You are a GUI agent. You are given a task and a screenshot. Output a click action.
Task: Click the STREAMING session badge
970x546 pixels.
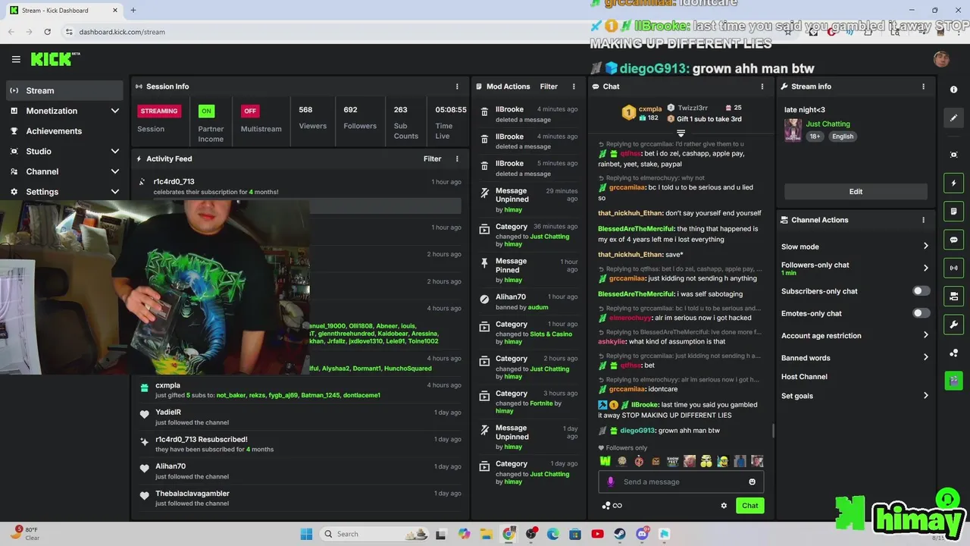(159, 111)
